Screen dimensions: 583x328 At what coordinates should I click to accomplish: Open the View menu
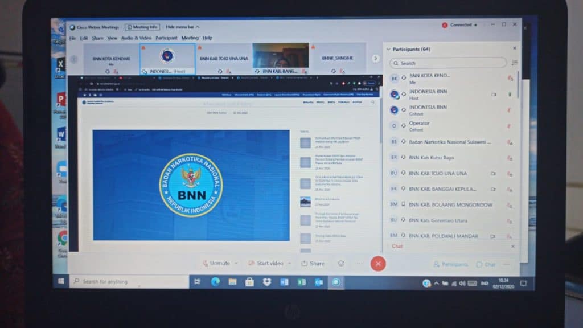click(x=112, y=38)
